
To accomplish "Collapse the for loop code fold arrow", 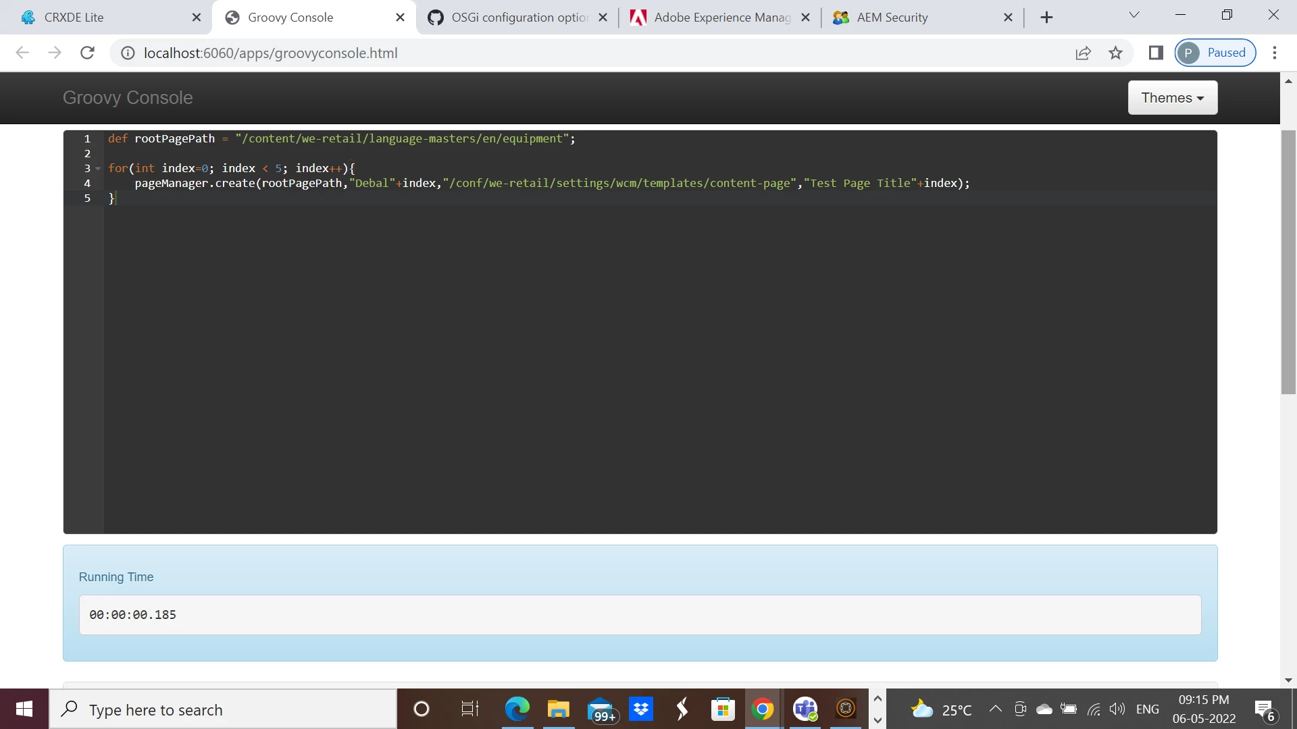I will 99,169.
